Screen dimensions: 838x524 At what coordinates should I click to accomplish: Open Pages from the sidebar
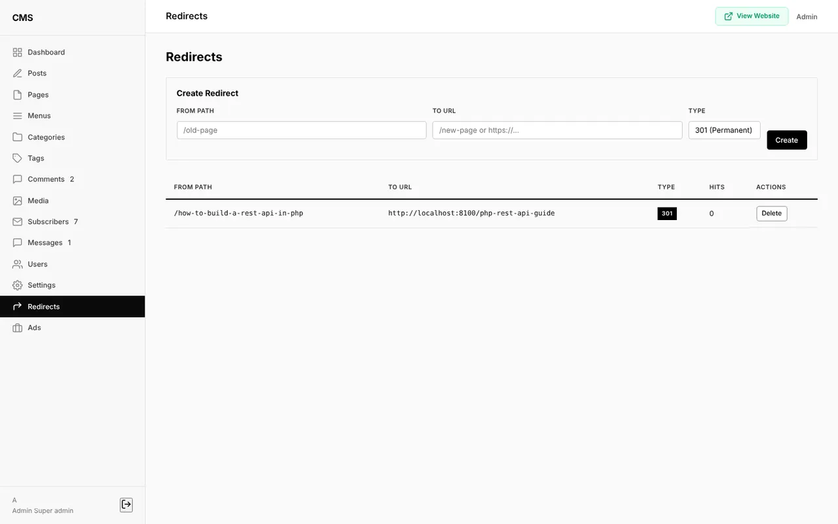(x=72, y=95)
